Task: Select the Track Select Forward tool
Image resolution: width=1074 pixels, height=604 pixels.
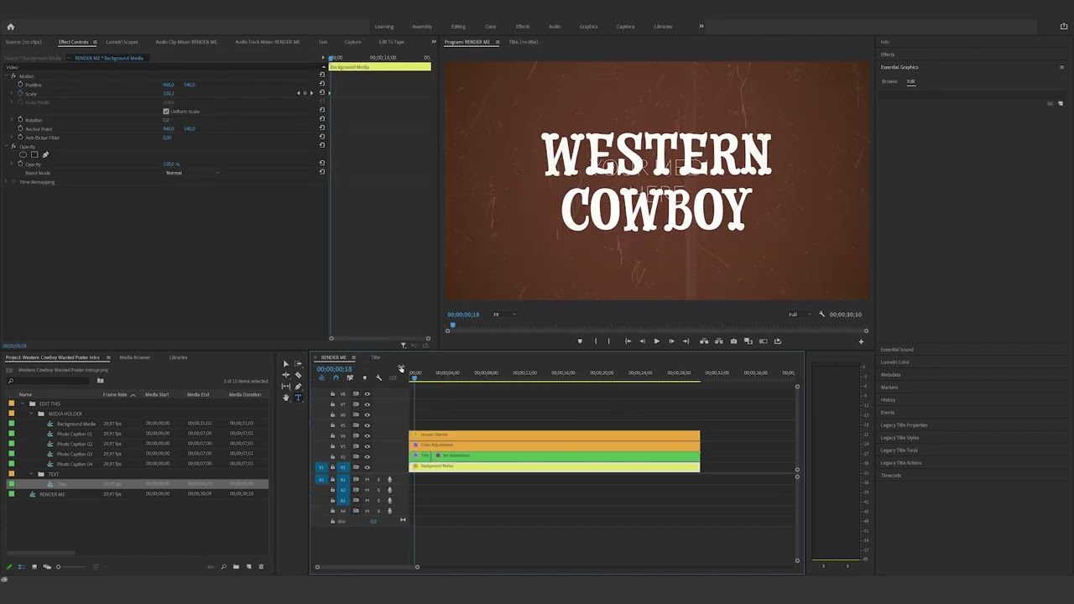Action: pos(298,364)
